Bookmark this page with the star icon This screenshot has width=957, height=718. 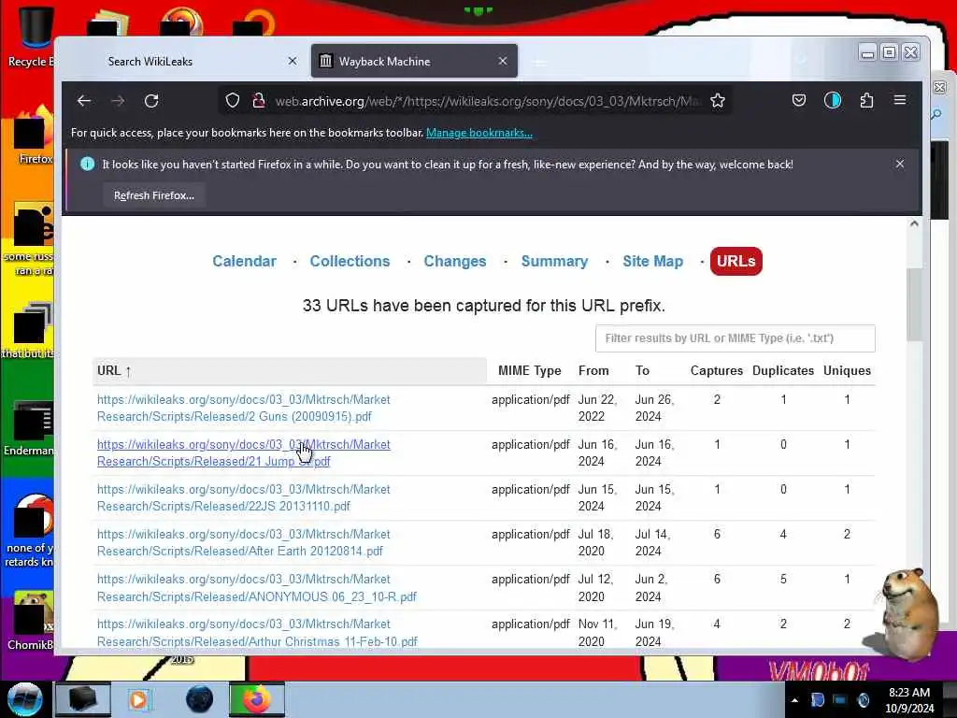coord(718,101)
